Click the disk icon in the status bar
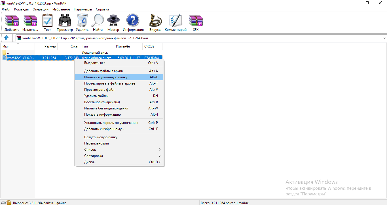 point(3,203)
